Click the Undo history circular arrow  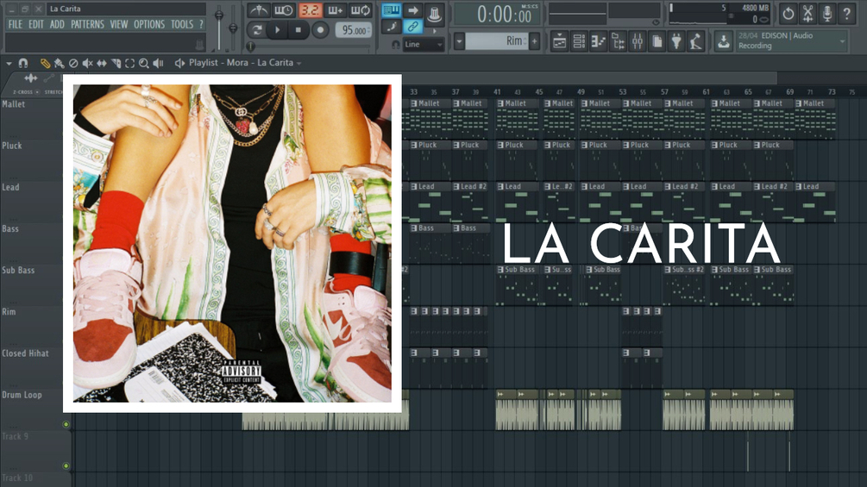tap(788, 13)
